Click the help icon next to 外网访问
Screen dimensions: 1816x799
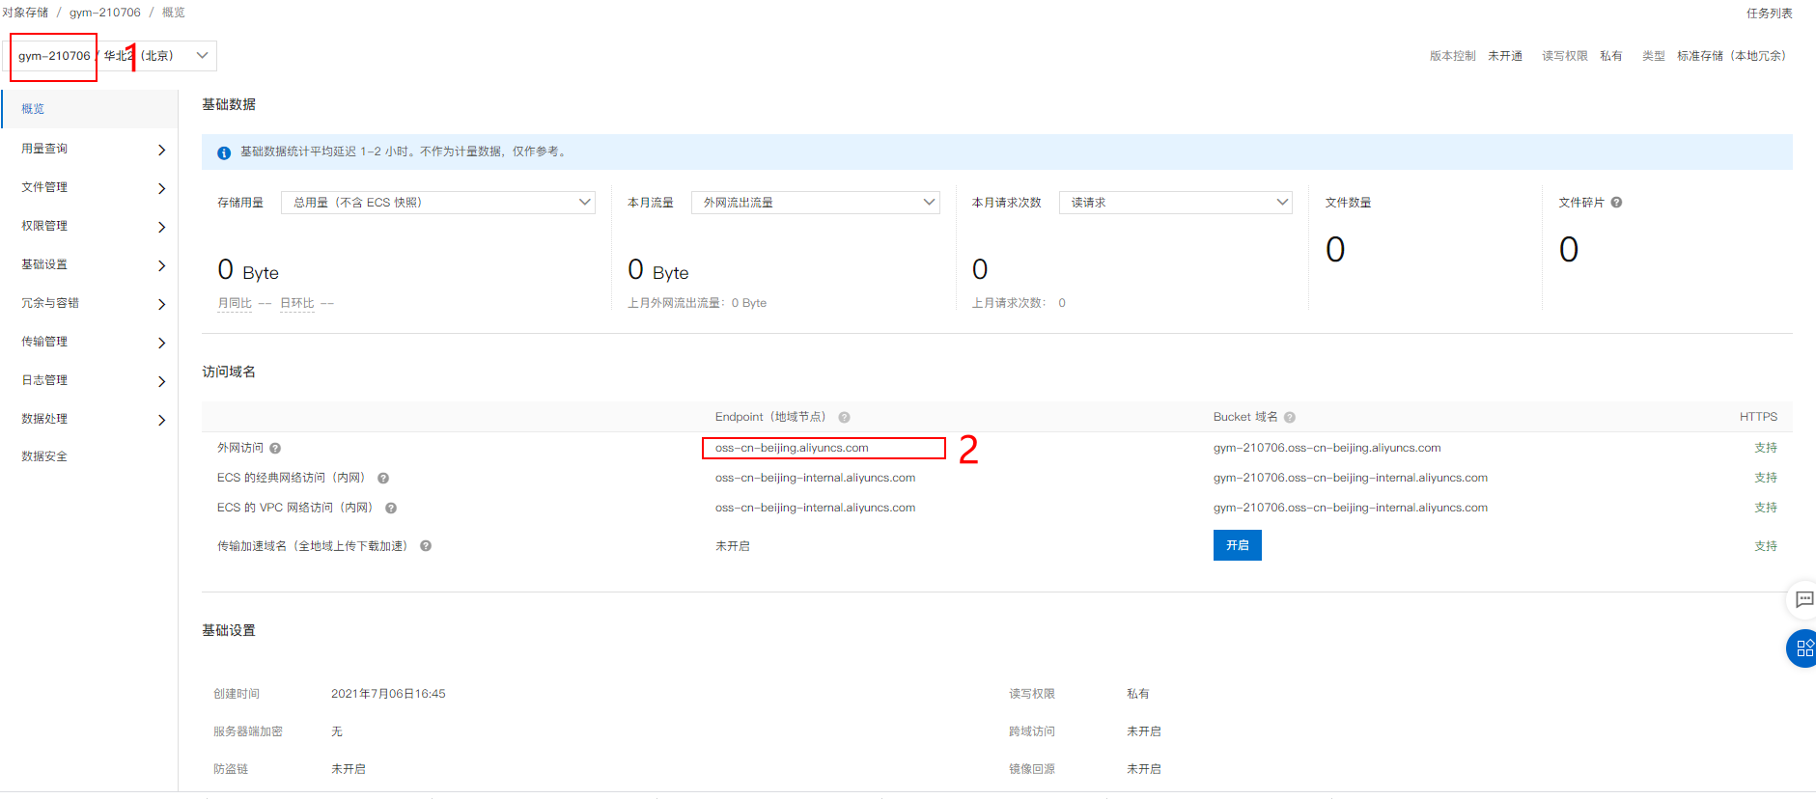coord(275,449)
